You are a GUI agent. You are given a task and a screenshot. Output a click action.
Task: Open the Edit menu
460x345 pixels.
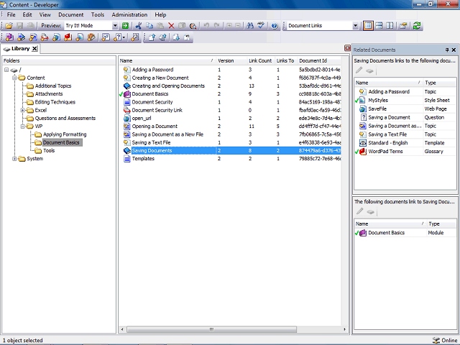point(27,14)
